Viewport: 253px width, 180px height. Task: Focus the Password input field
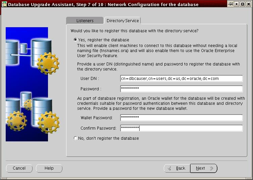tap(181, 89)
